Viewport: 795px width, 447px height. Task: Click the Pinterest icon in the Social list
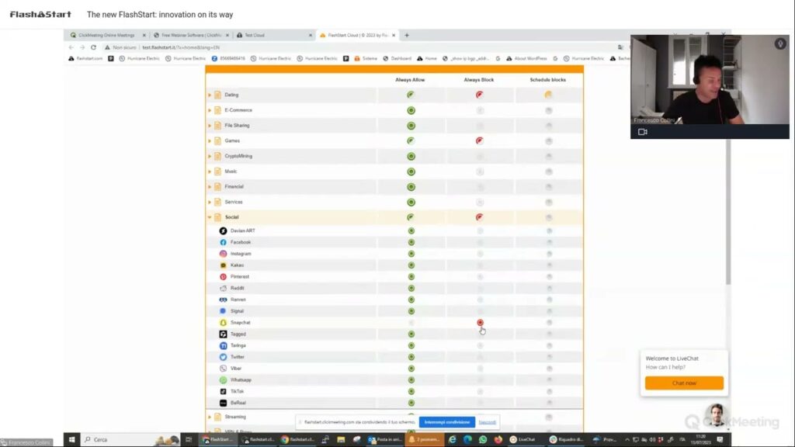click(223, 277)
